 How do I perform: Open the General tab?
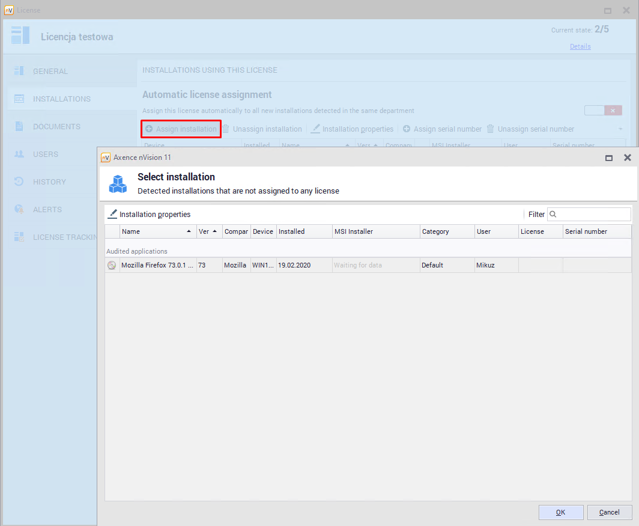pos(50,72)
